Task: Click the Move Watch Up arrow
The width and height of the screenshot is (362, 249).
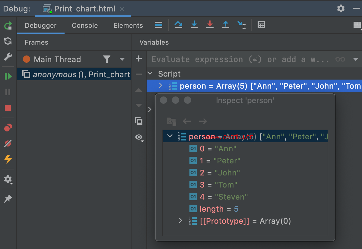Action: (x=139, y=90)
